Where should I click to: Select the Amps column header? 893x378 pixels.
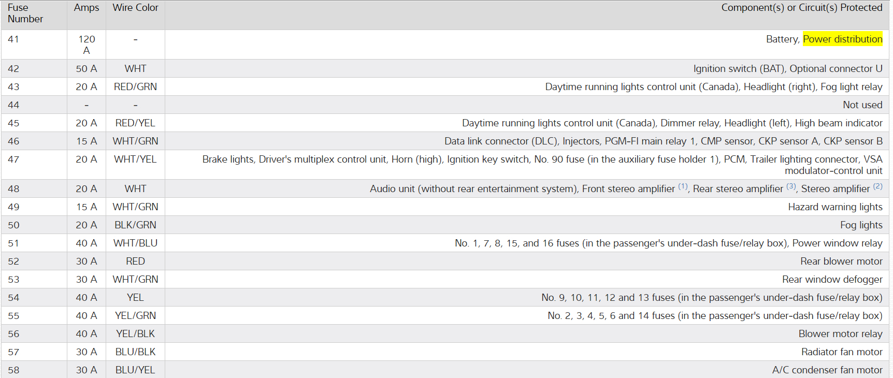point(87,8)
